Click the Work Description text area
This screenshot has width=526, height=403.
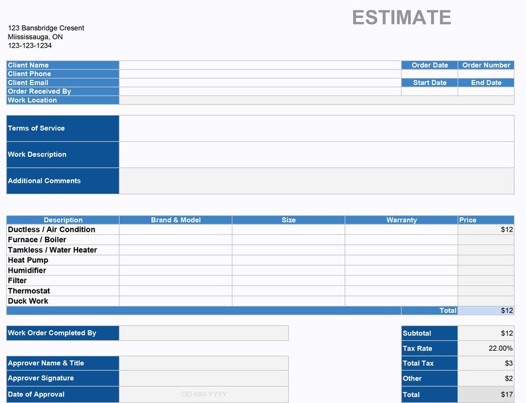317,154
